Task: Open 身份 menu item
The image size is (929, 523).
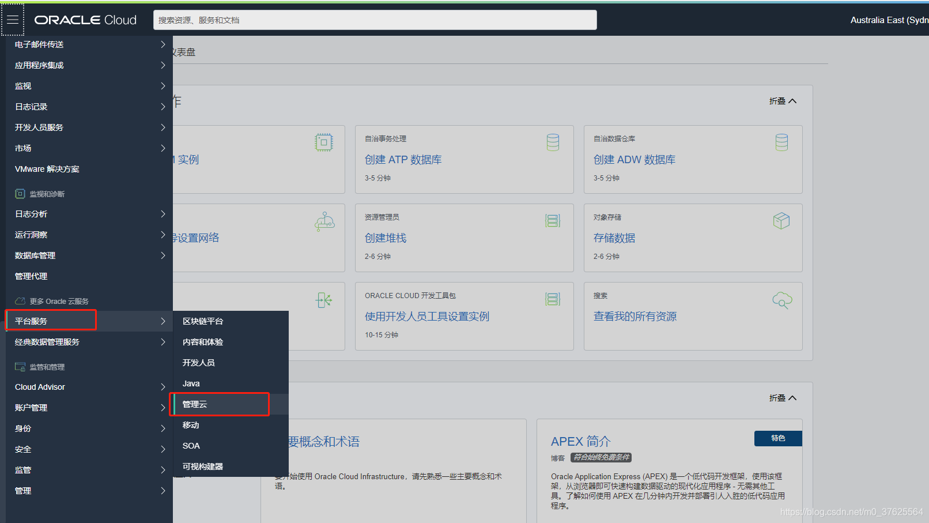Action: [89, 428]
